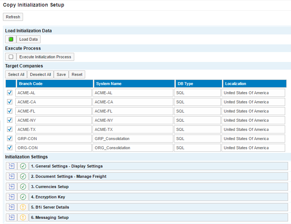This screenshot has height=224, width=291.
Task: Expand the General Settings - Display Settings section
Action: [11, 166]
